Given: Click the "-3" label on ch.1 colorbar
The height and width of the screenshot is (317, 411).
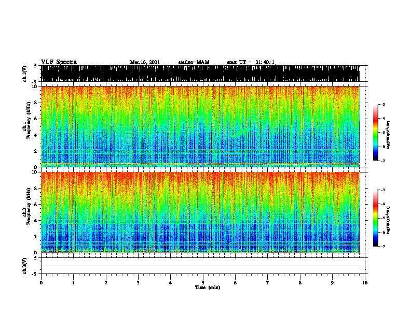Looking at the screenshot, I should (x=383, y=104).
